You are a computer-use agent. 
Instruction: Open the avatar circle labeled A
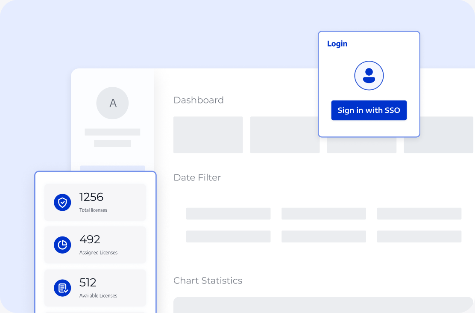(x=112, y=103)
